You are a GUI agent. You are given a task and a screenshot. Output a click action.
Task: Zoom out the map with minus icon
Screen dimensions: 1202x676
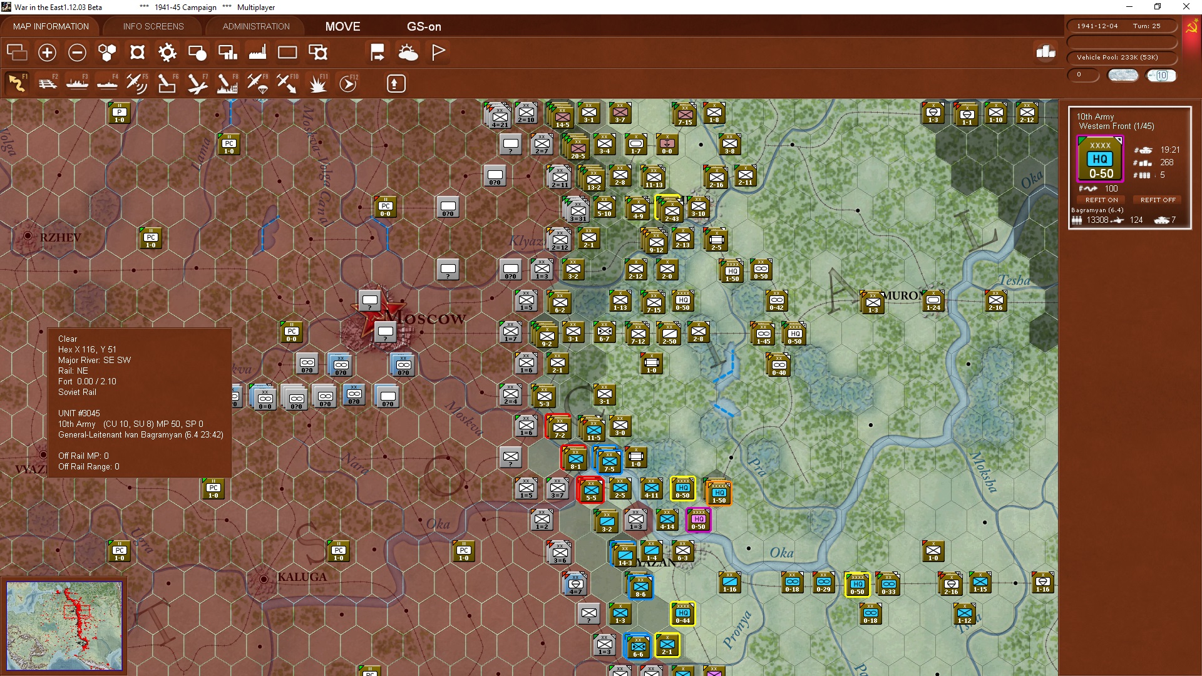point(77,53)
